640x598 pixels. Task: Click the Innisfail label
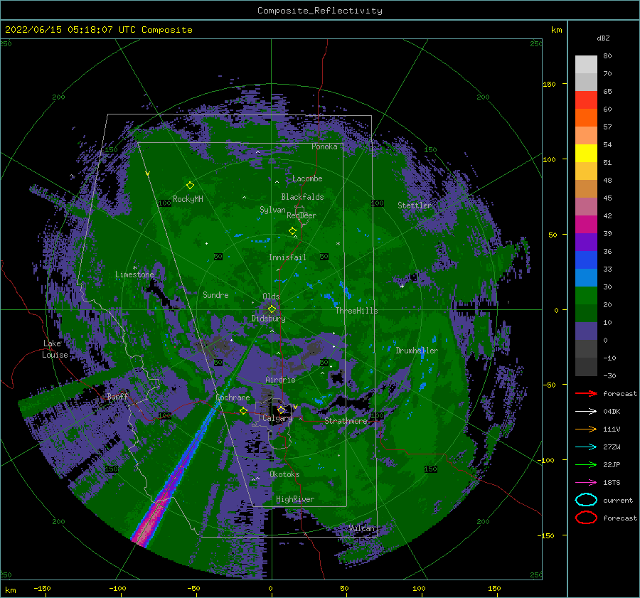coord(287,257)
